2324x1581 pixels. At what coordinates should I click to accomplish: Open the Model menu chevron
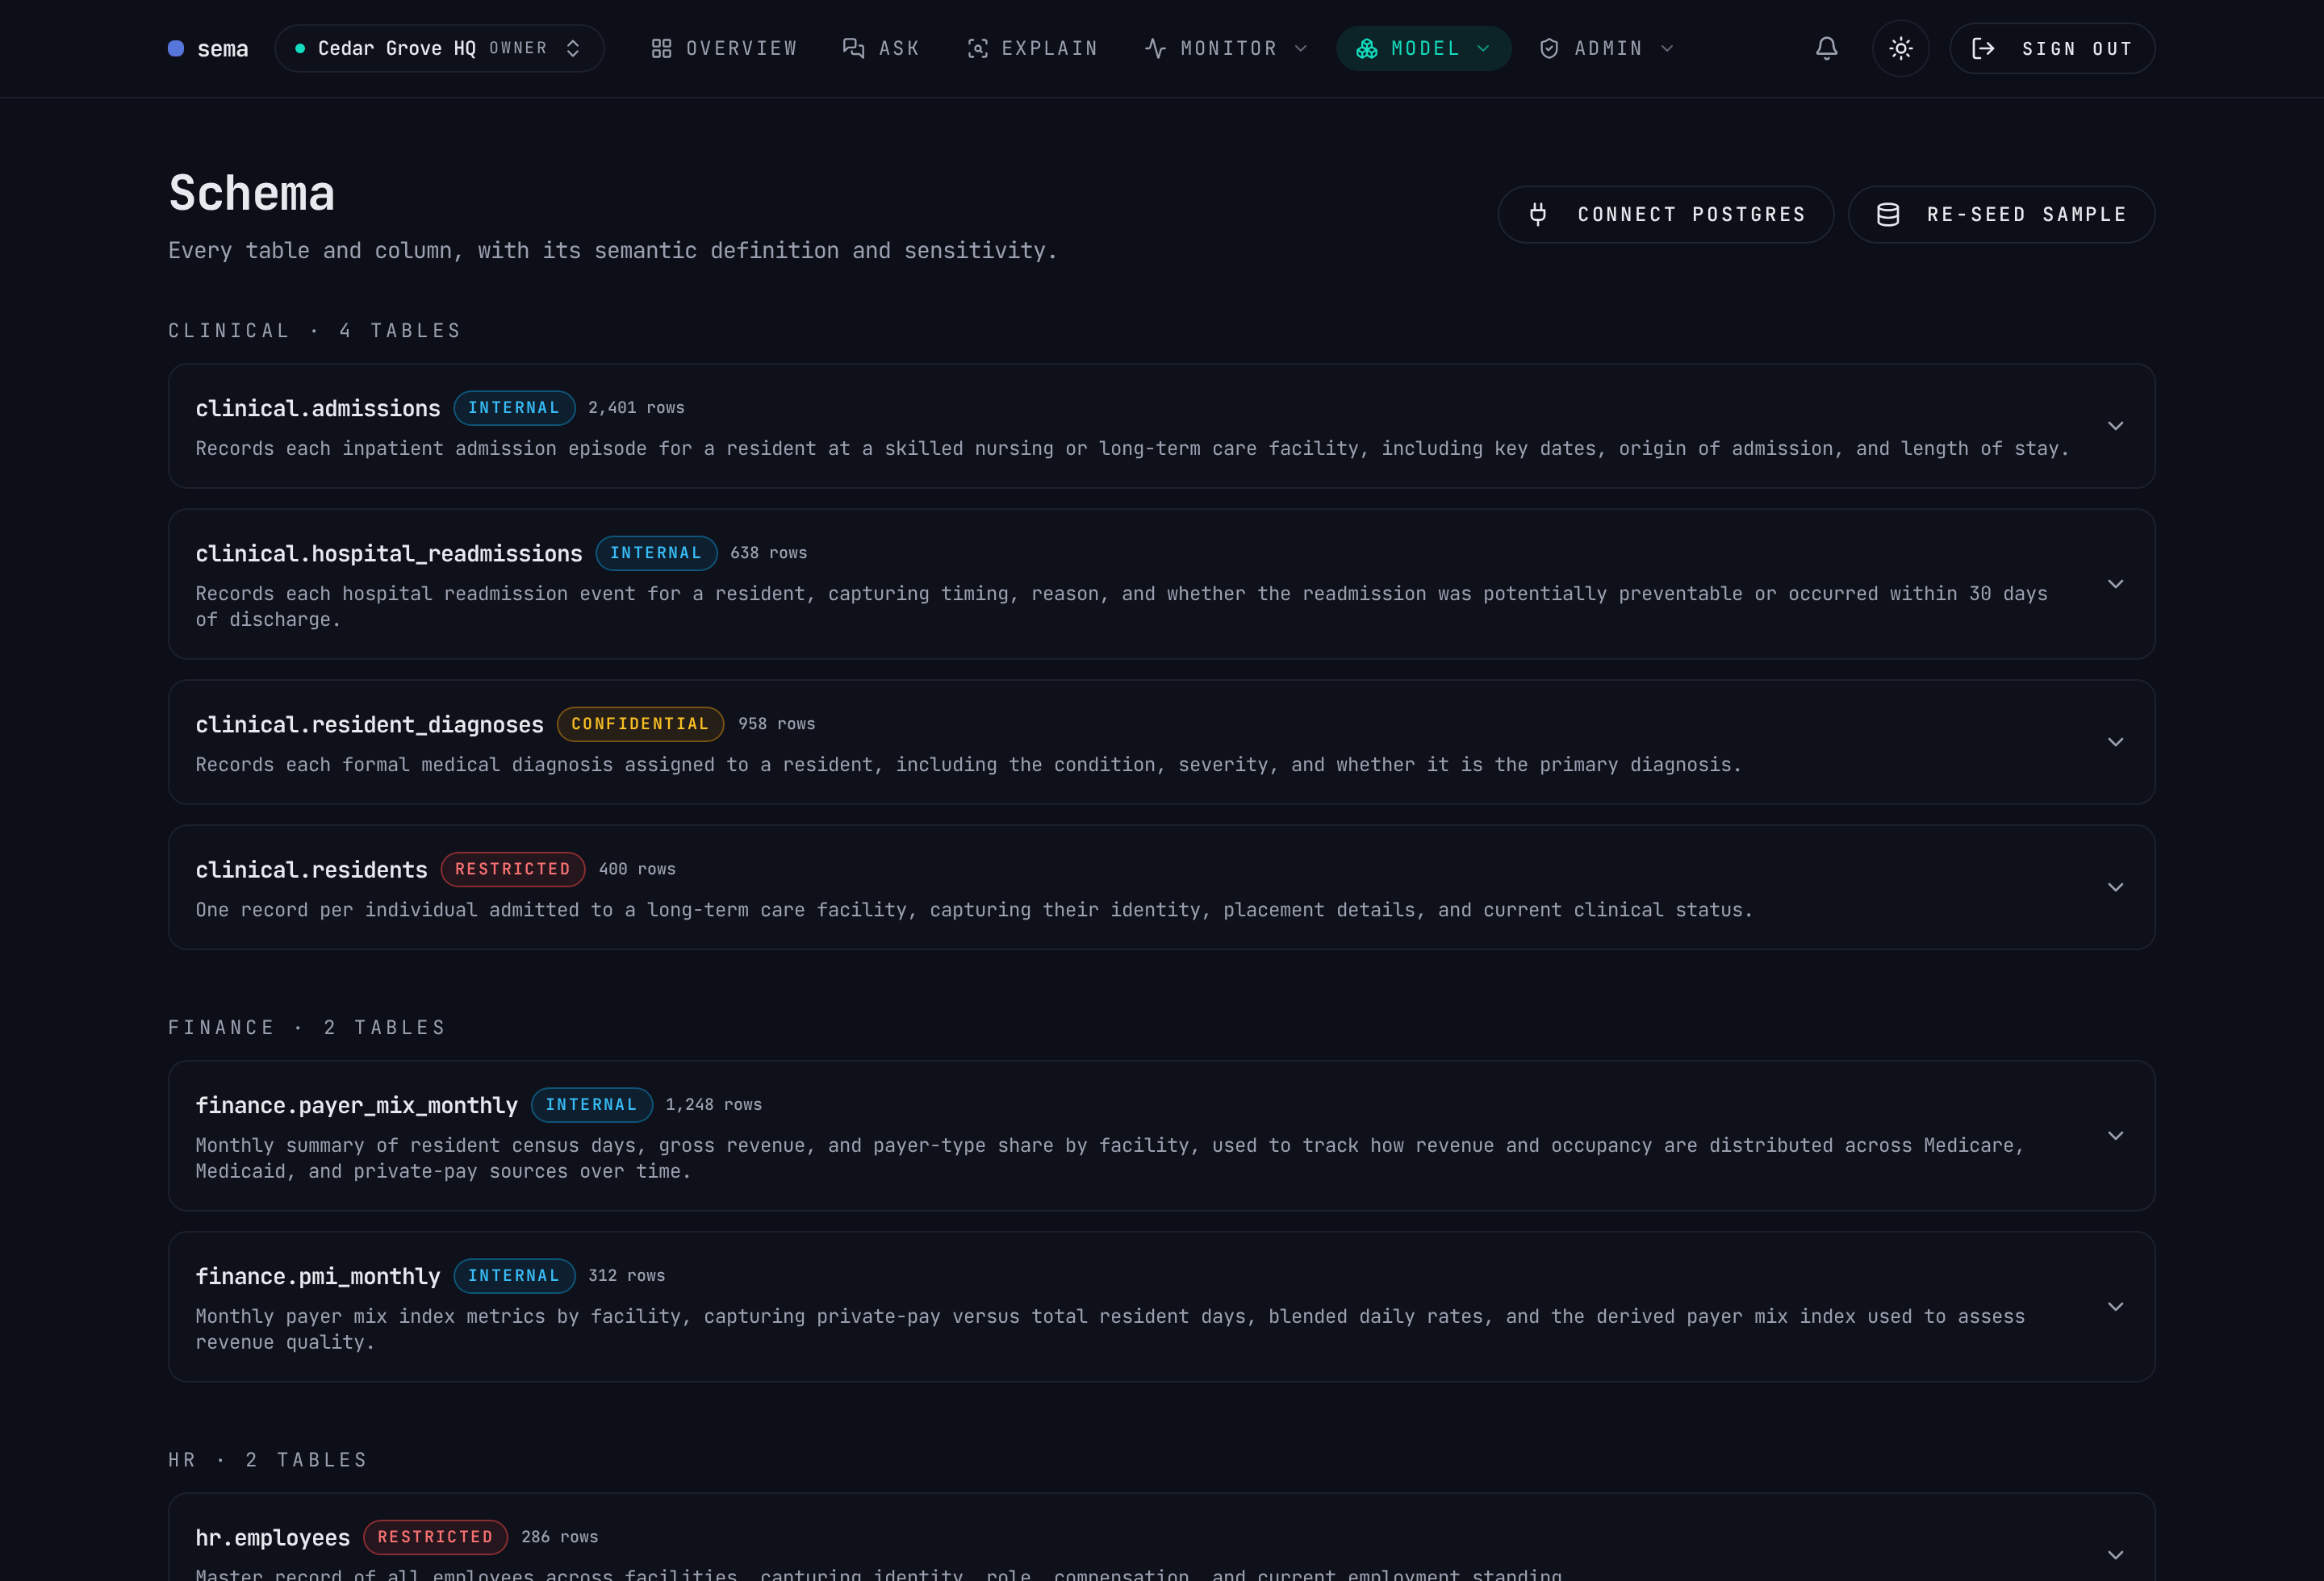[1483, 48]
